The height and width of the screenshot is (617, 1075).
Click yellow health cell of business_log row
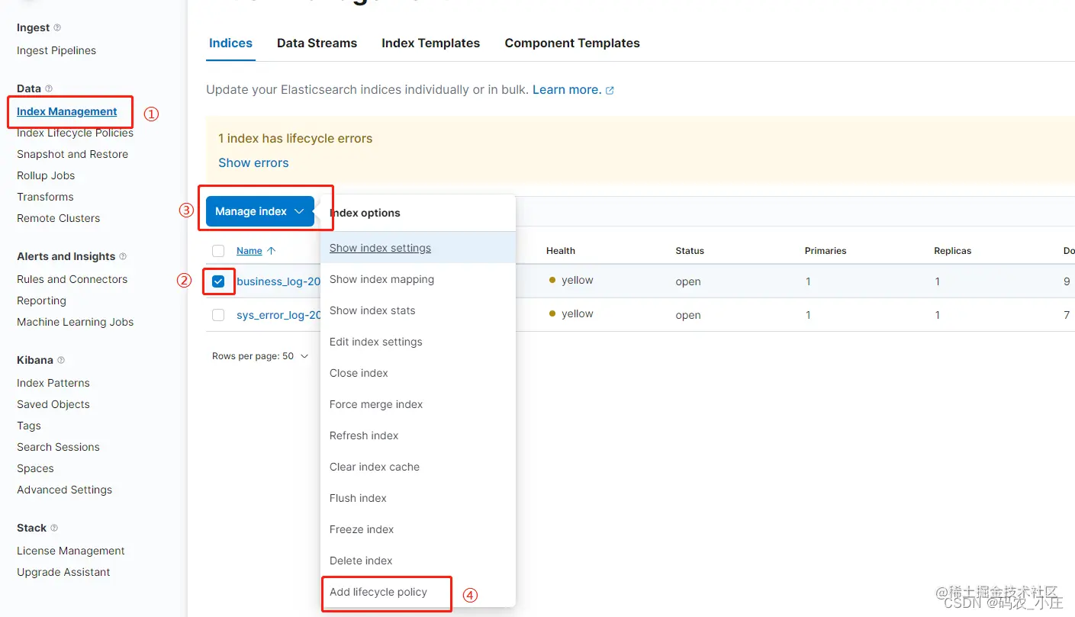click(571, 280)
